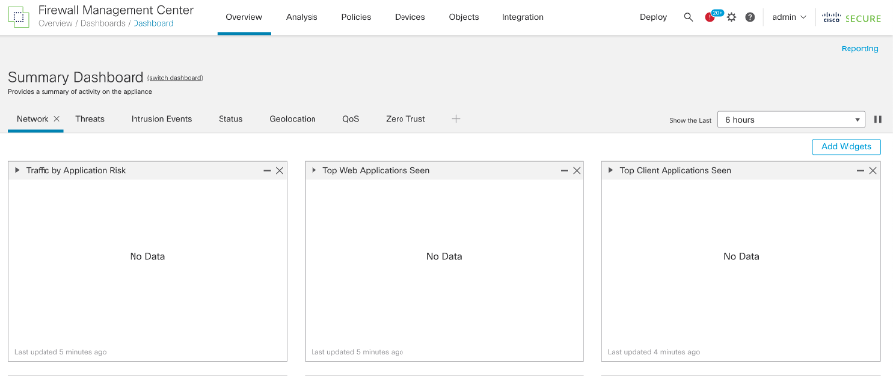Close the Traffic by Application Risk widget
894x376 pixels.
tap(279, 170)
